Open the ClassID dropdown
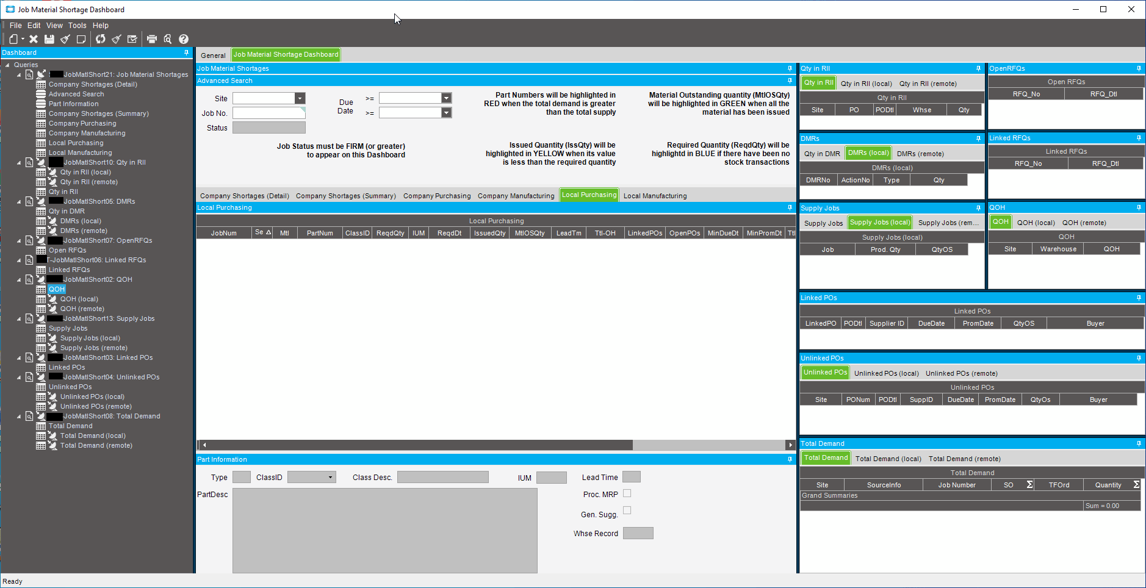This screenshot has height=588, width=1146. pyautogui.click(x=330, y=478)
